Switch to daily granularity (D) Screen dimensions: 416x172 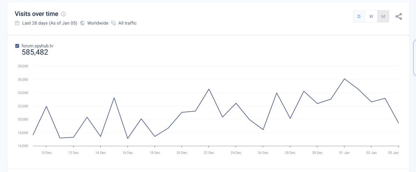coord(359,16)
